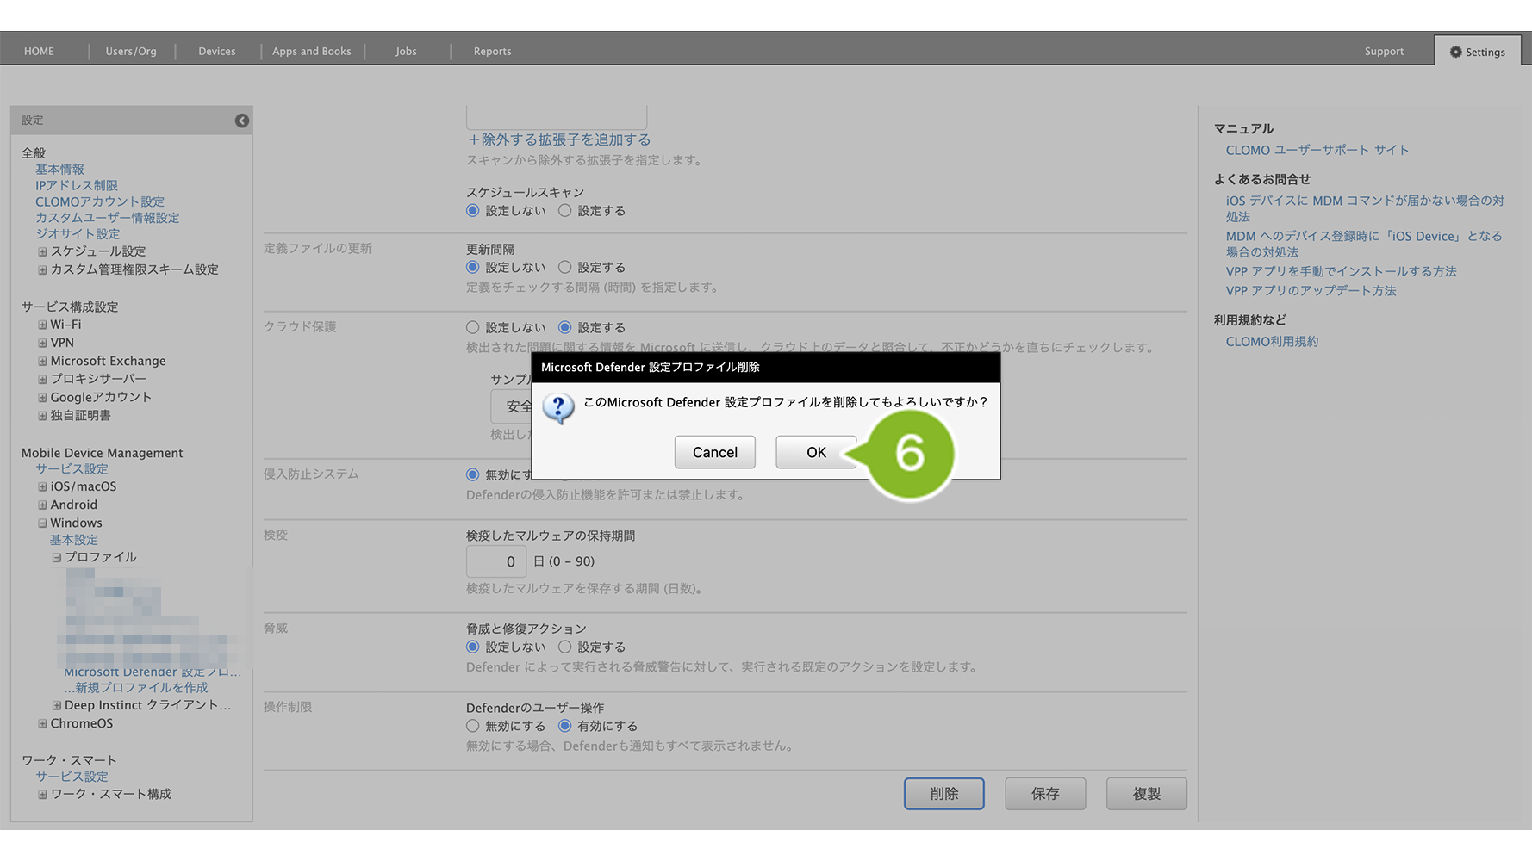This screenshot has width=1532, height=861.
Task: Expand the スケジュール設定 tree node
Action: (x=42, y=251)
